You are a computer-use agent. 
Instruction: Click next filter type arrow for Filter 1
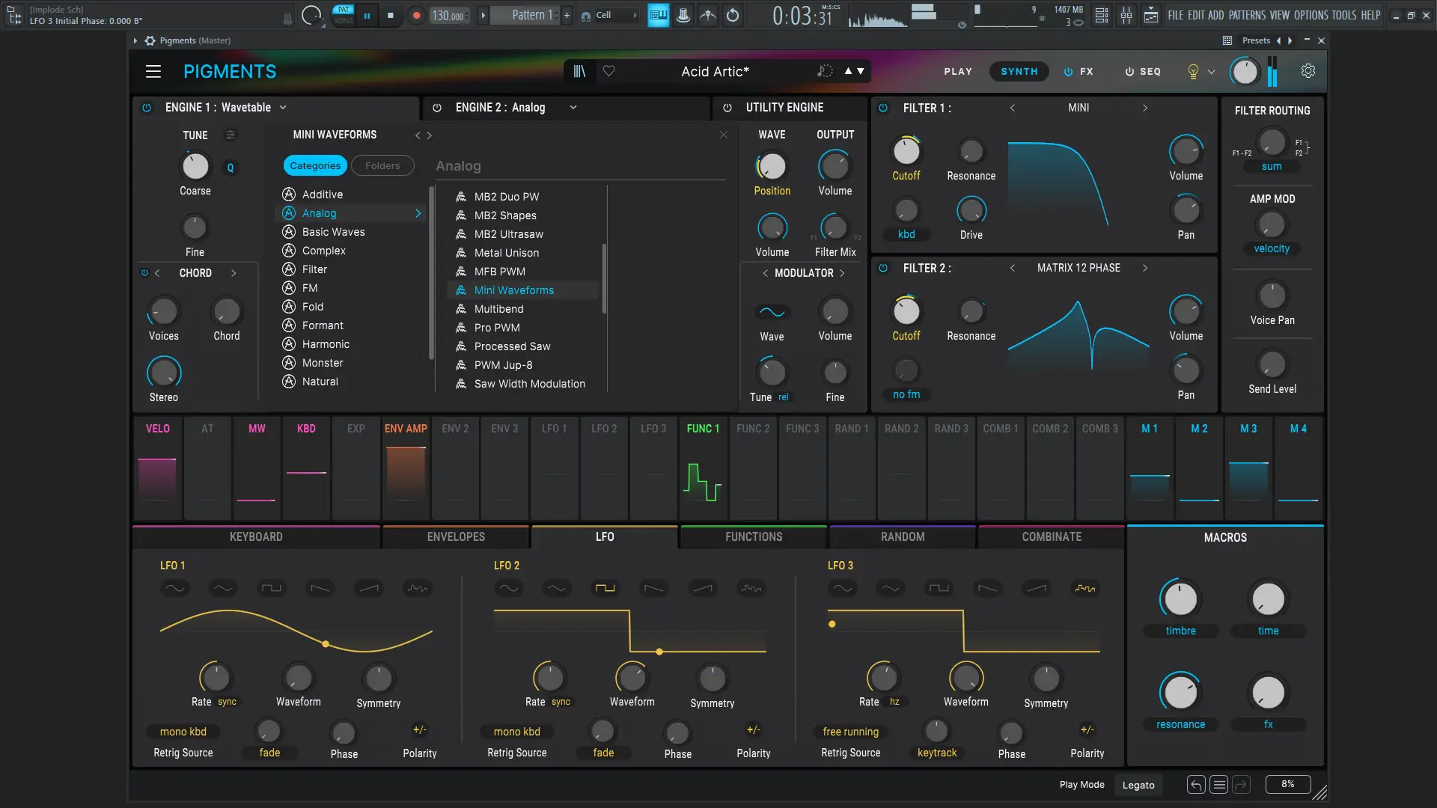click(1145, 108)
